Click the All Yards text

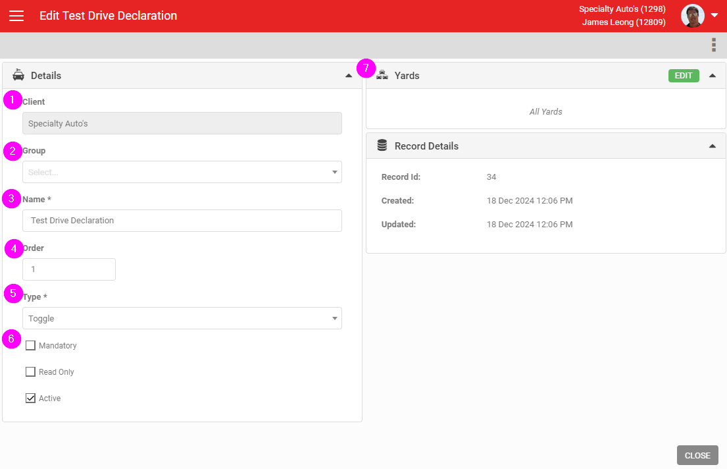[545, 111]
